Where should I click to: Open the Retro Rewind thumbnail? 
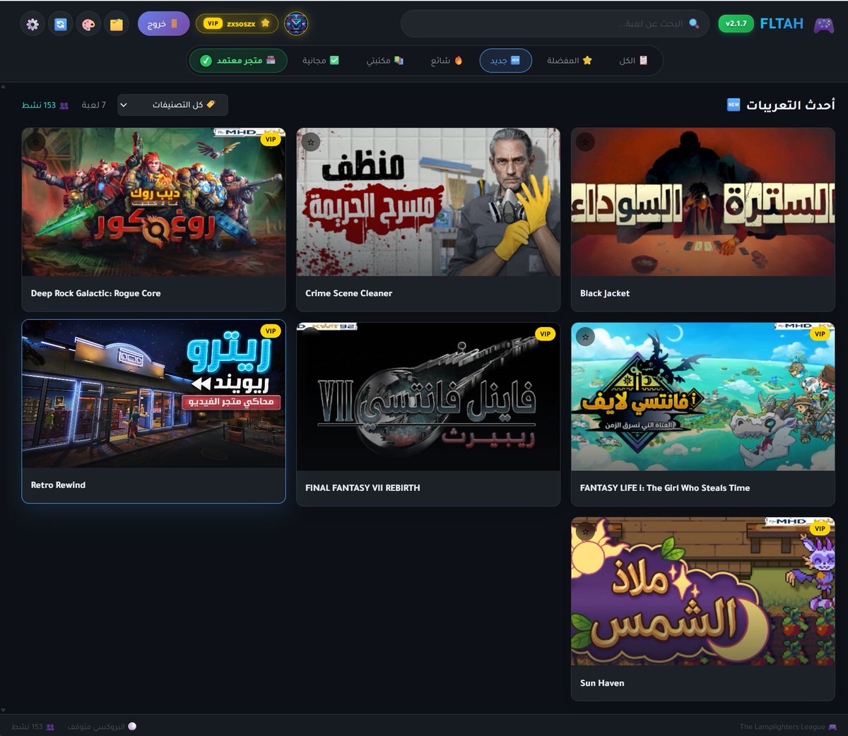pyautogui.click(x=153, y=393)
